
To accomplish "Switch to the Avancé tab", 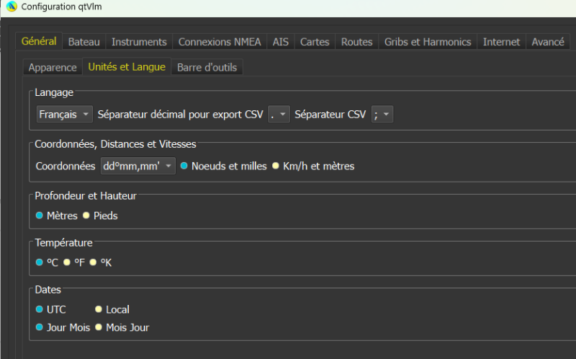I will point(547,42).
